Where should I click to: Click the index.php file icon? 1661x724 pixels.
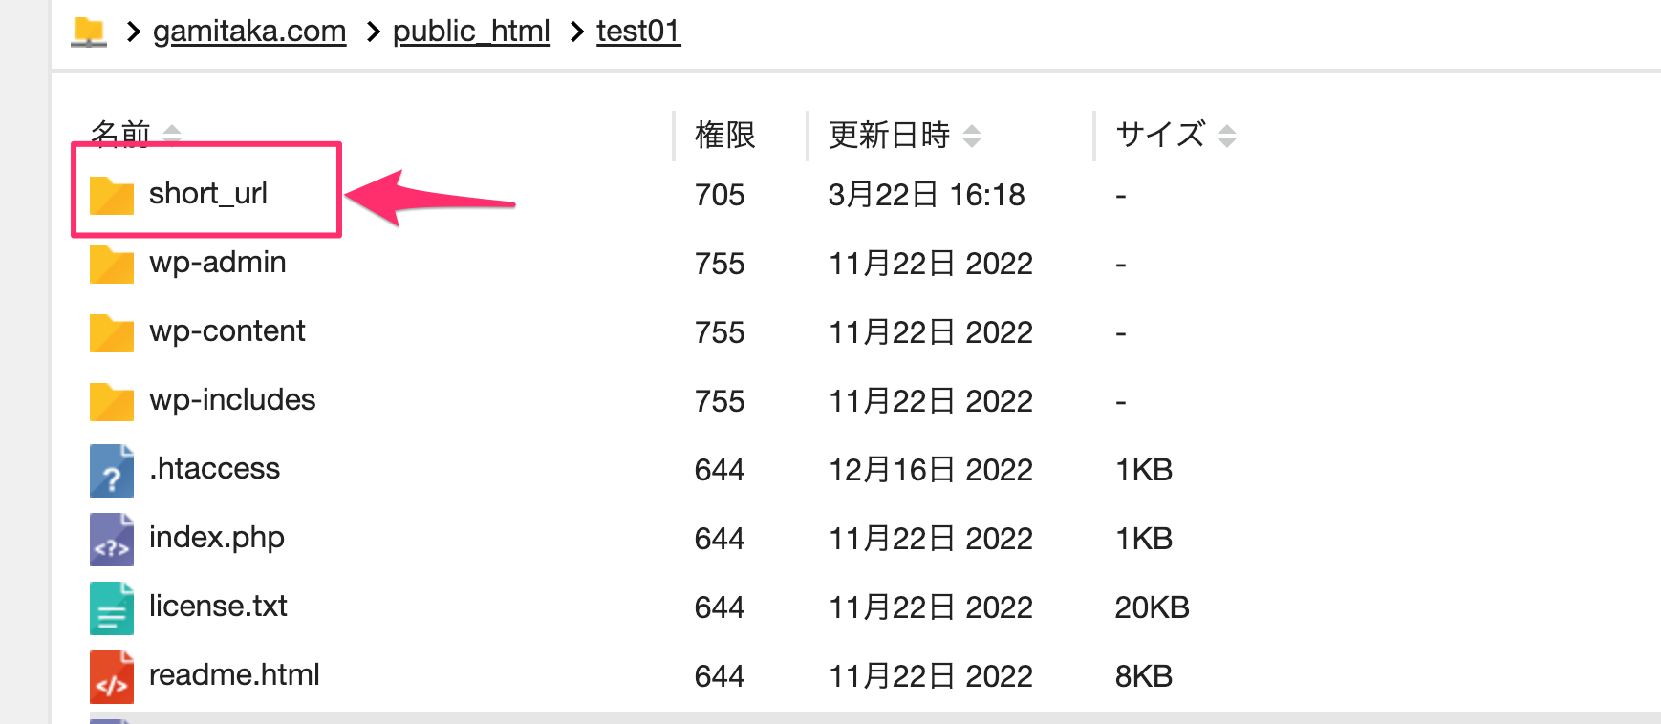(x=111, y=539)
